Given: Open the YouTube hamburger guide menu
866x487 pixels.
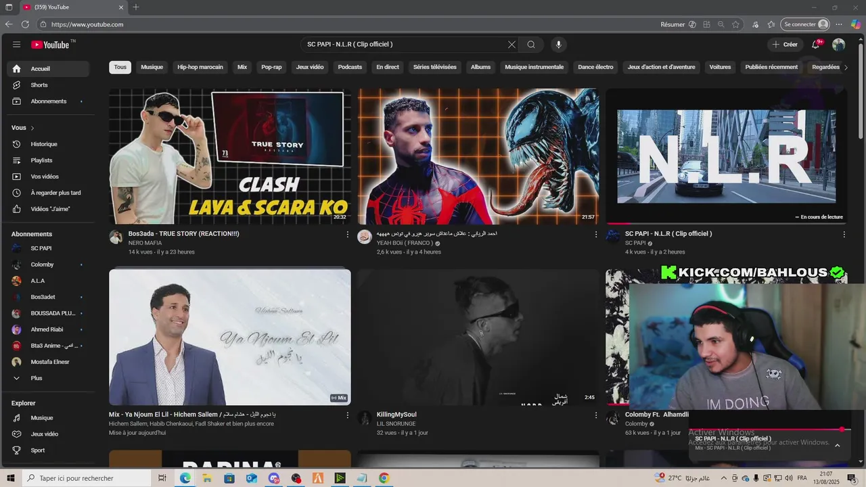Looking at the screenshot, I should coord(16,45).
